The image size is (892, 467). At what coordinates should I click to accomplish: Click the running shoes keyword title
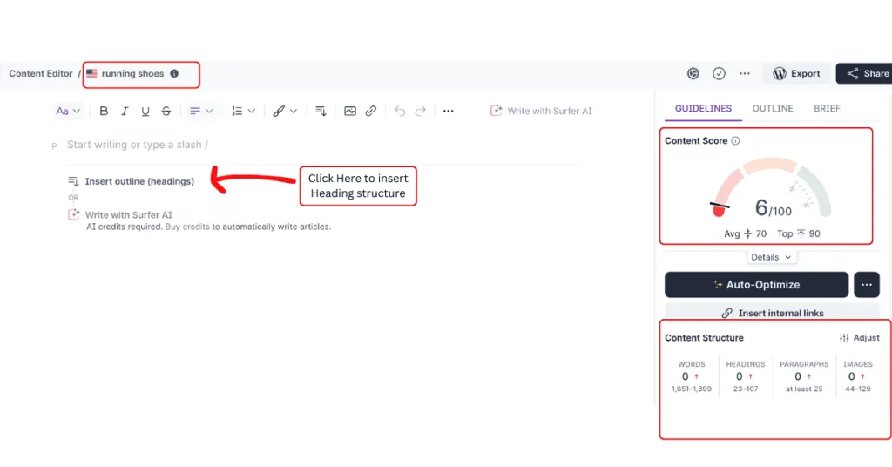pyautogui.click(x=132, y=73)
